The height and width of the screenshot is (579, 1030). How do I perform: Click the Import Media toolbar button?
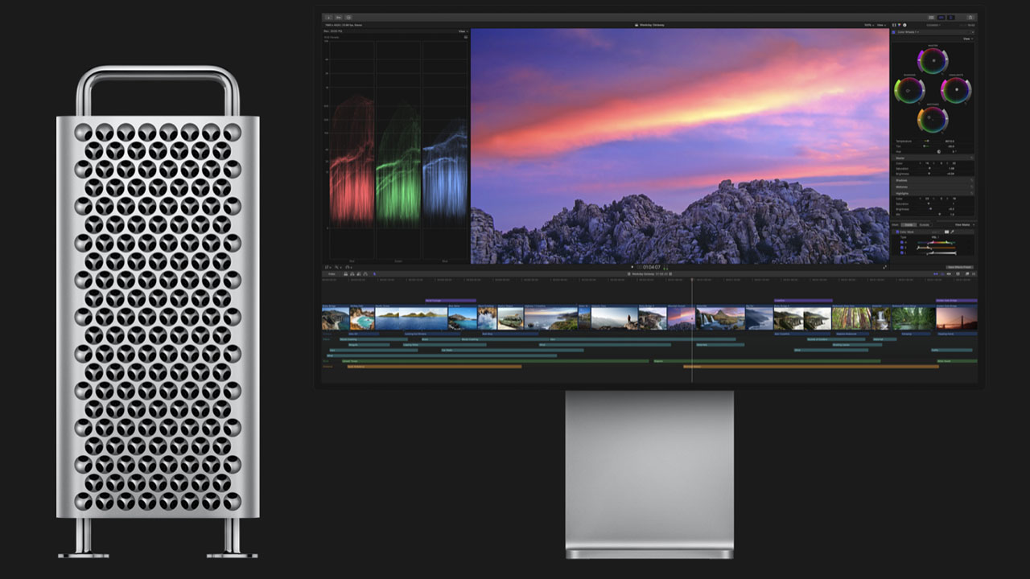pos(329,17)
